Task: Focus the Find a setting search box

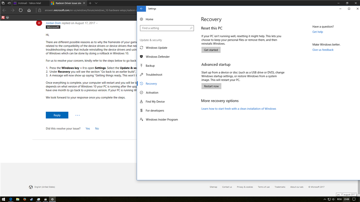Action: point(167,28)
